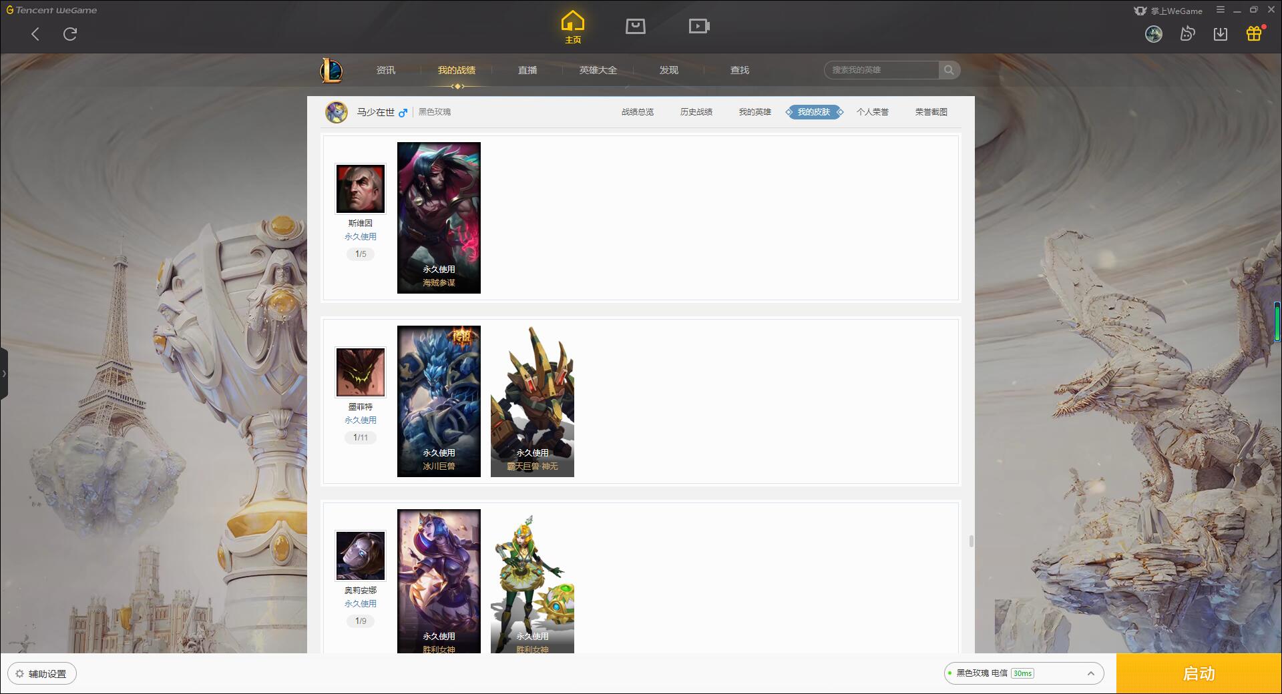Open 我的英雄 sub-tab

[x=755, y=112]
